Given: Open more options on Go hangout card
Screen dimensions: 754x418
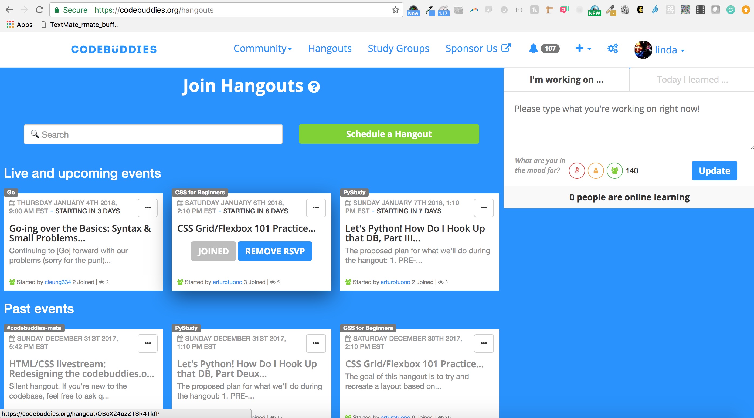Looking at the screenshot, I should [x=148, y=208].
